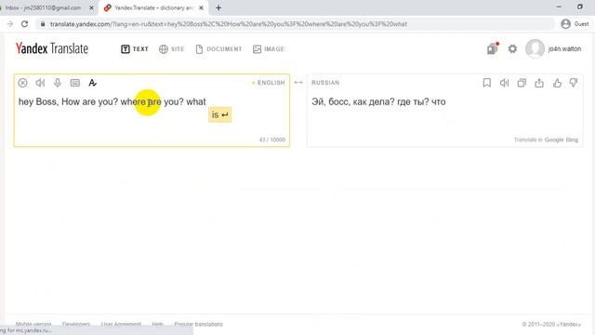The width and height of the screenshot is (595, 335).
Task: Open a new browser tab
Action: pyautogui.click(x=218, y=7)
